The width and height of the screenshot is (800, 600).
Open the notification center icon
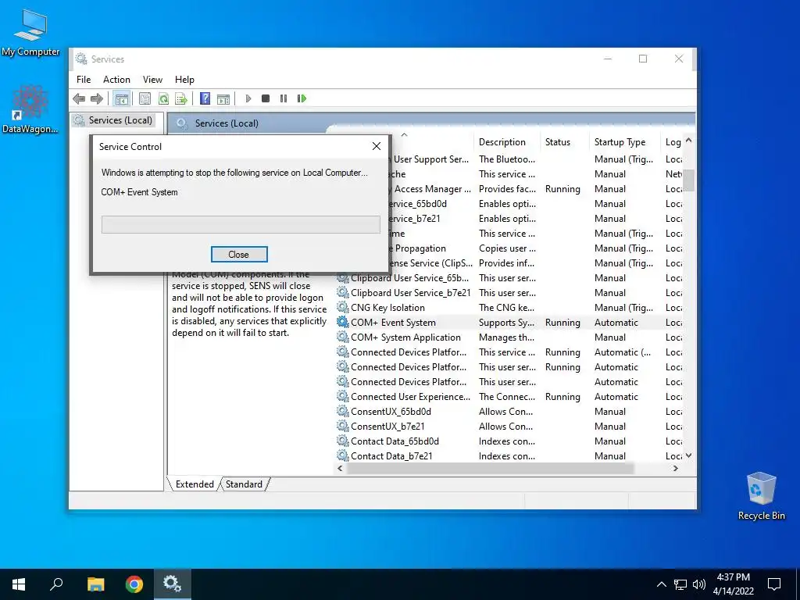pyautogui.click(x=774, y=584)
